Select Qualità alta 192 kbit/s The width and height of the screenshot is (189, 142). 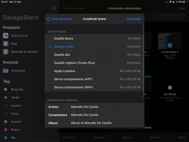point(94,55)
